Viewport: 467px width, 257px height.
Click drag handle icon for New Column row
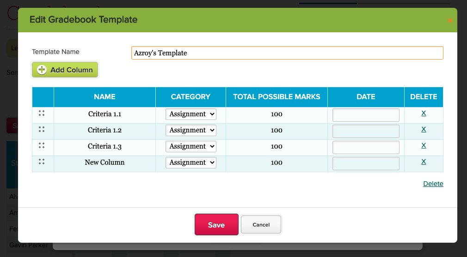point(42,161)
